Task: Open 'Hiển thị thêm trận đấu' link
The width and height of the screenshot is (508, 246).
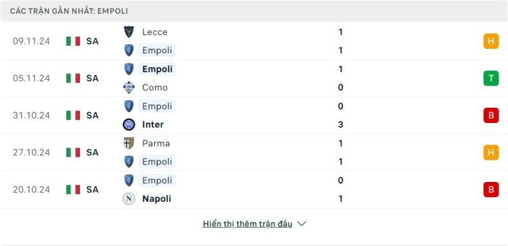Action: click(248, 224)
